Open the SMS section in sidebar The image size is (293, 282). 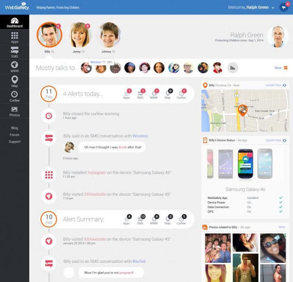coord(15,52)
